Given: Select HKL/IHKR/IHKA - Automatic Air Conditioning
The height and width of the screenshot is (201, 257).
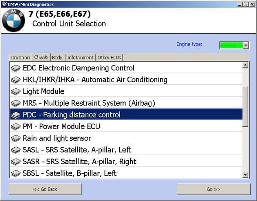Looking at the screenshot, I should 126,80.
